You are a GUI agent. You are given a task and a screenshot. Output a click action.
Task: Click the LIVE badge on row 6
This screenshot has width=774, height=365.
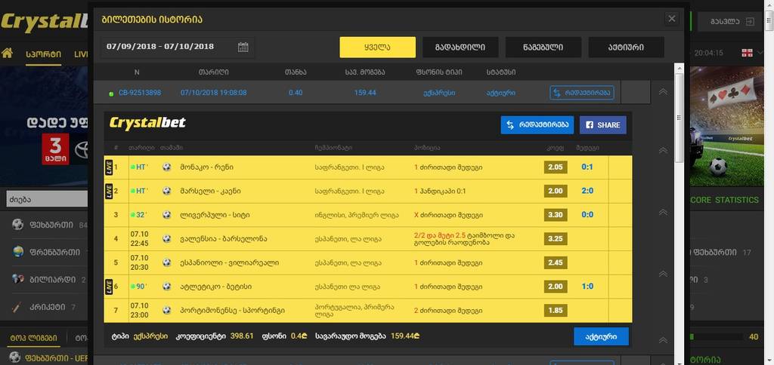(x=109, y=286)
